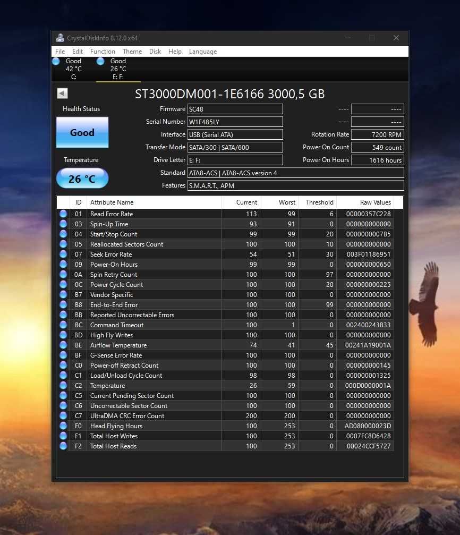Open the Disk menu
This screenshot has width=460, height=535.
(155, 52)
